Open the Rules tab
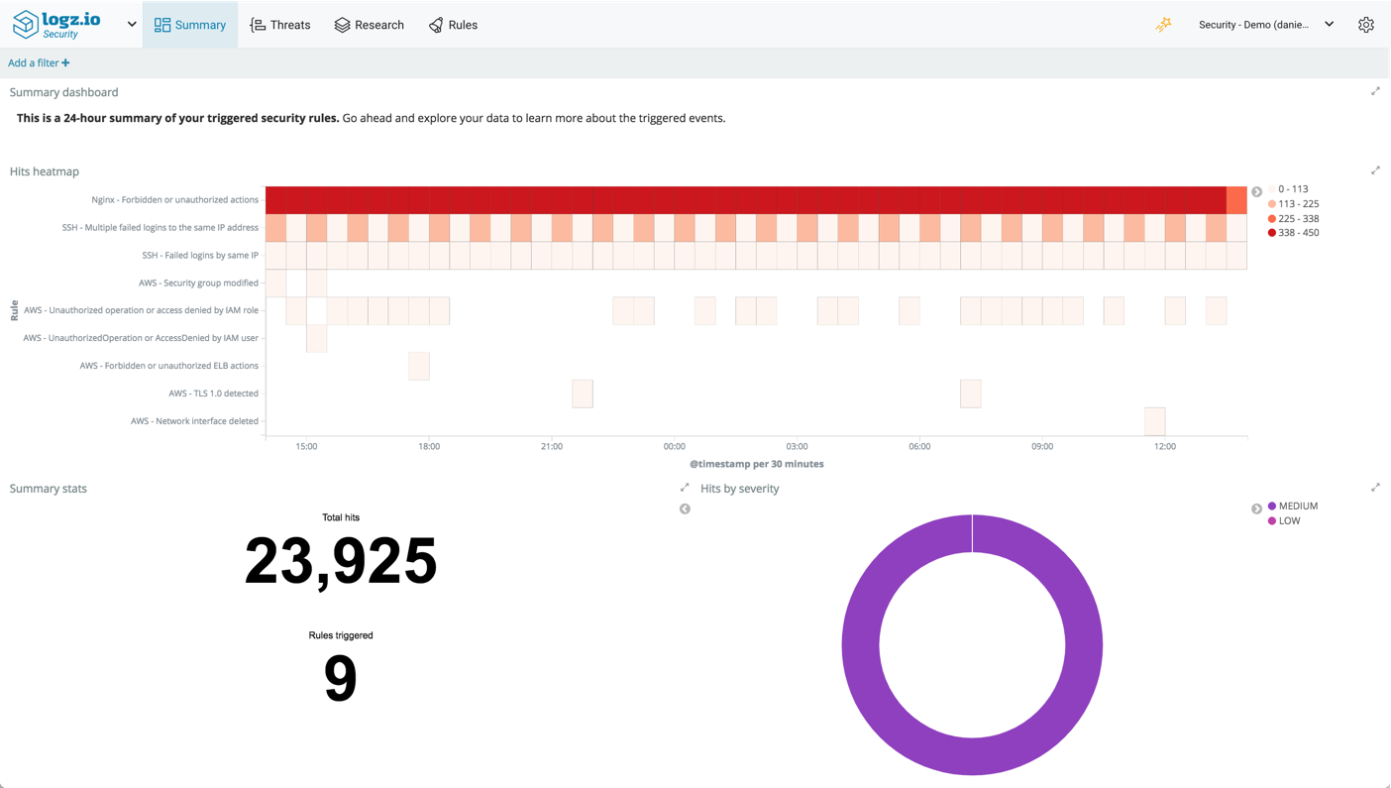Viewport: 1391px width, 788px height. coord(454,25)
